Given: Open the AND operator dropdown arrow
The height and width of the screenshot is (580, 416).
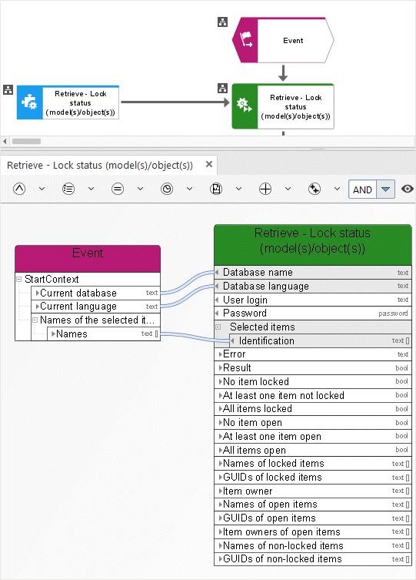Looking at the screenshot, I should [385, 189].
